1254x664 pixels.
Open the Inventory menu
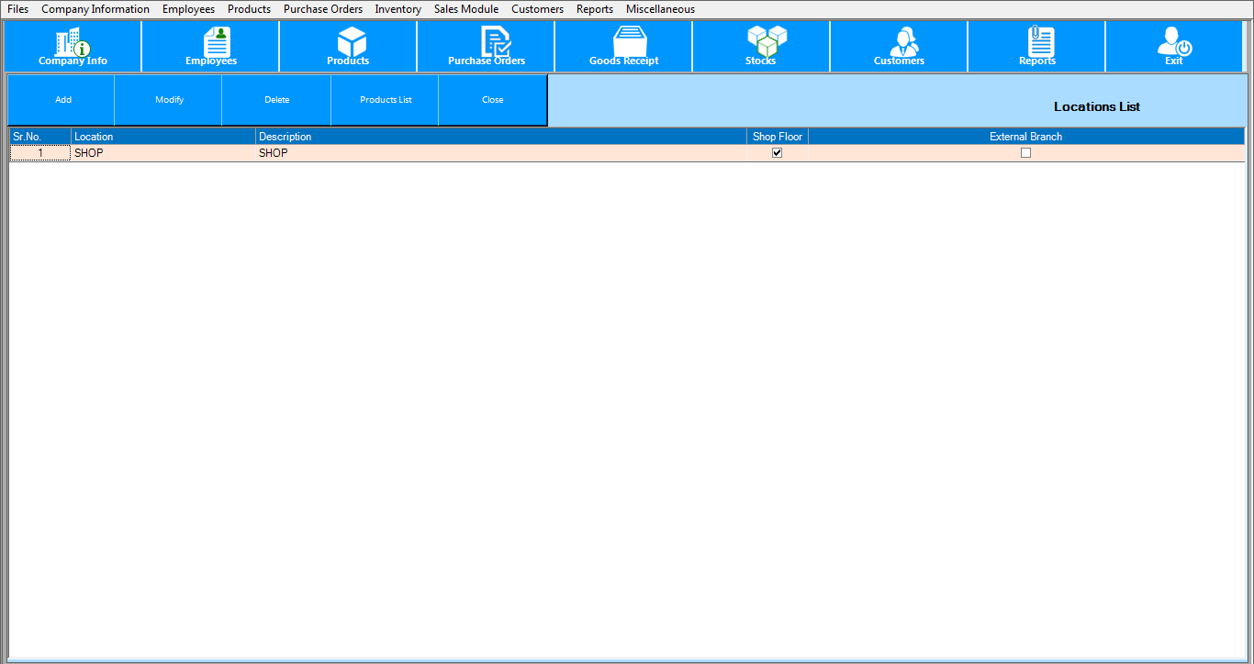pos(397,8)
